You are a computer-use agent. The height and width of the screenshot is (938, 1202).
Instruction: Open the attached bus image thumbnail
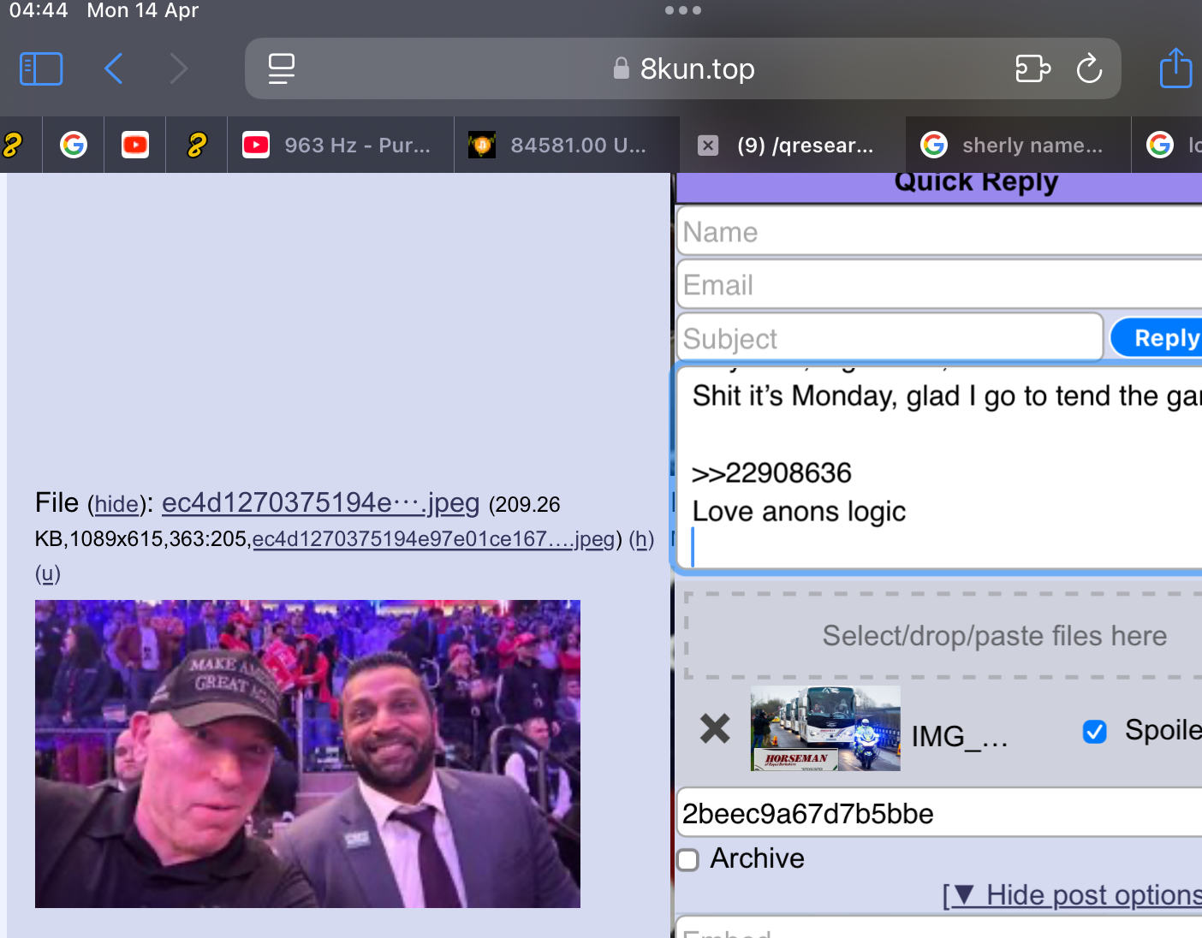825,728
